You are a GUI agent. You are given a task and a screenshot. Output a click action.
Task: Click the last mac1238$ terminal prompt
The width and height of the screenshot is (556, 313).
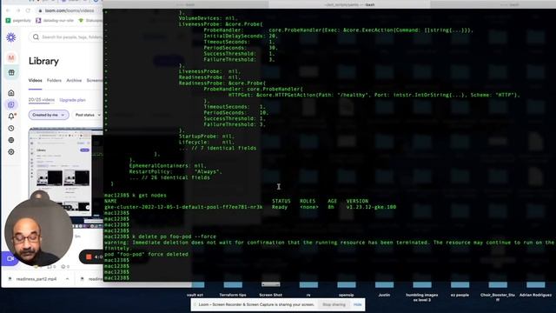point(116,277)
